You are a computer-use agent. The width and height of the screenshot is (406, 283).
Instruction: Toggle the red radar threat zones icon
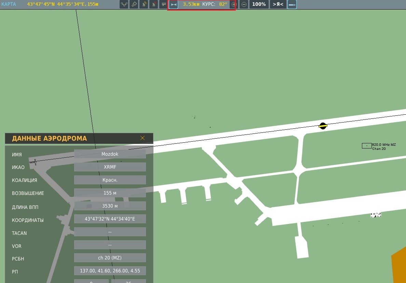[153, 4]
